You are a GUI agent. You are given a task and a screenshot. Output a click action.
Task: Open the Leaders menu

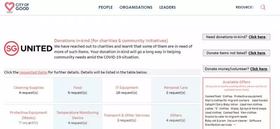click(x=168, y=7)
